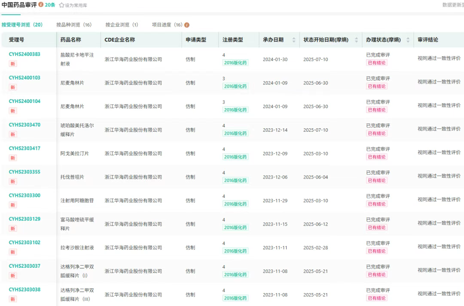Image resolution: width=464 pixels, height=306 pixels.
Task: Switch to 按品种浏览 (16) tab
Action: tap(74, 25)
